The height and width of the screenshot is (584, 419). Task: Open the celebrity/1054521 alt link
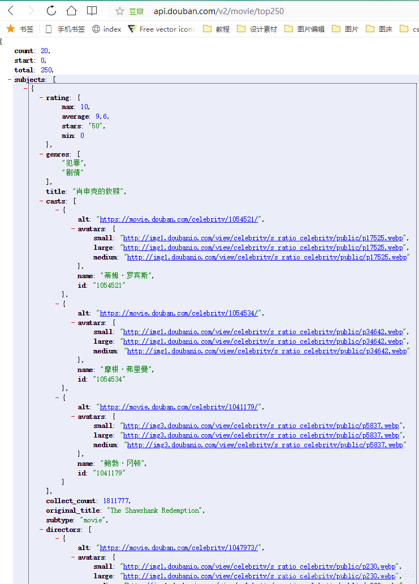point(179,219)
